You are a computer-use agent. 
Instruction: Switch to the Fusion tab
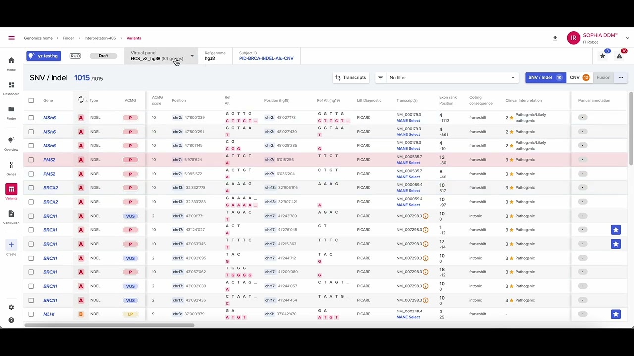(603, 78)
